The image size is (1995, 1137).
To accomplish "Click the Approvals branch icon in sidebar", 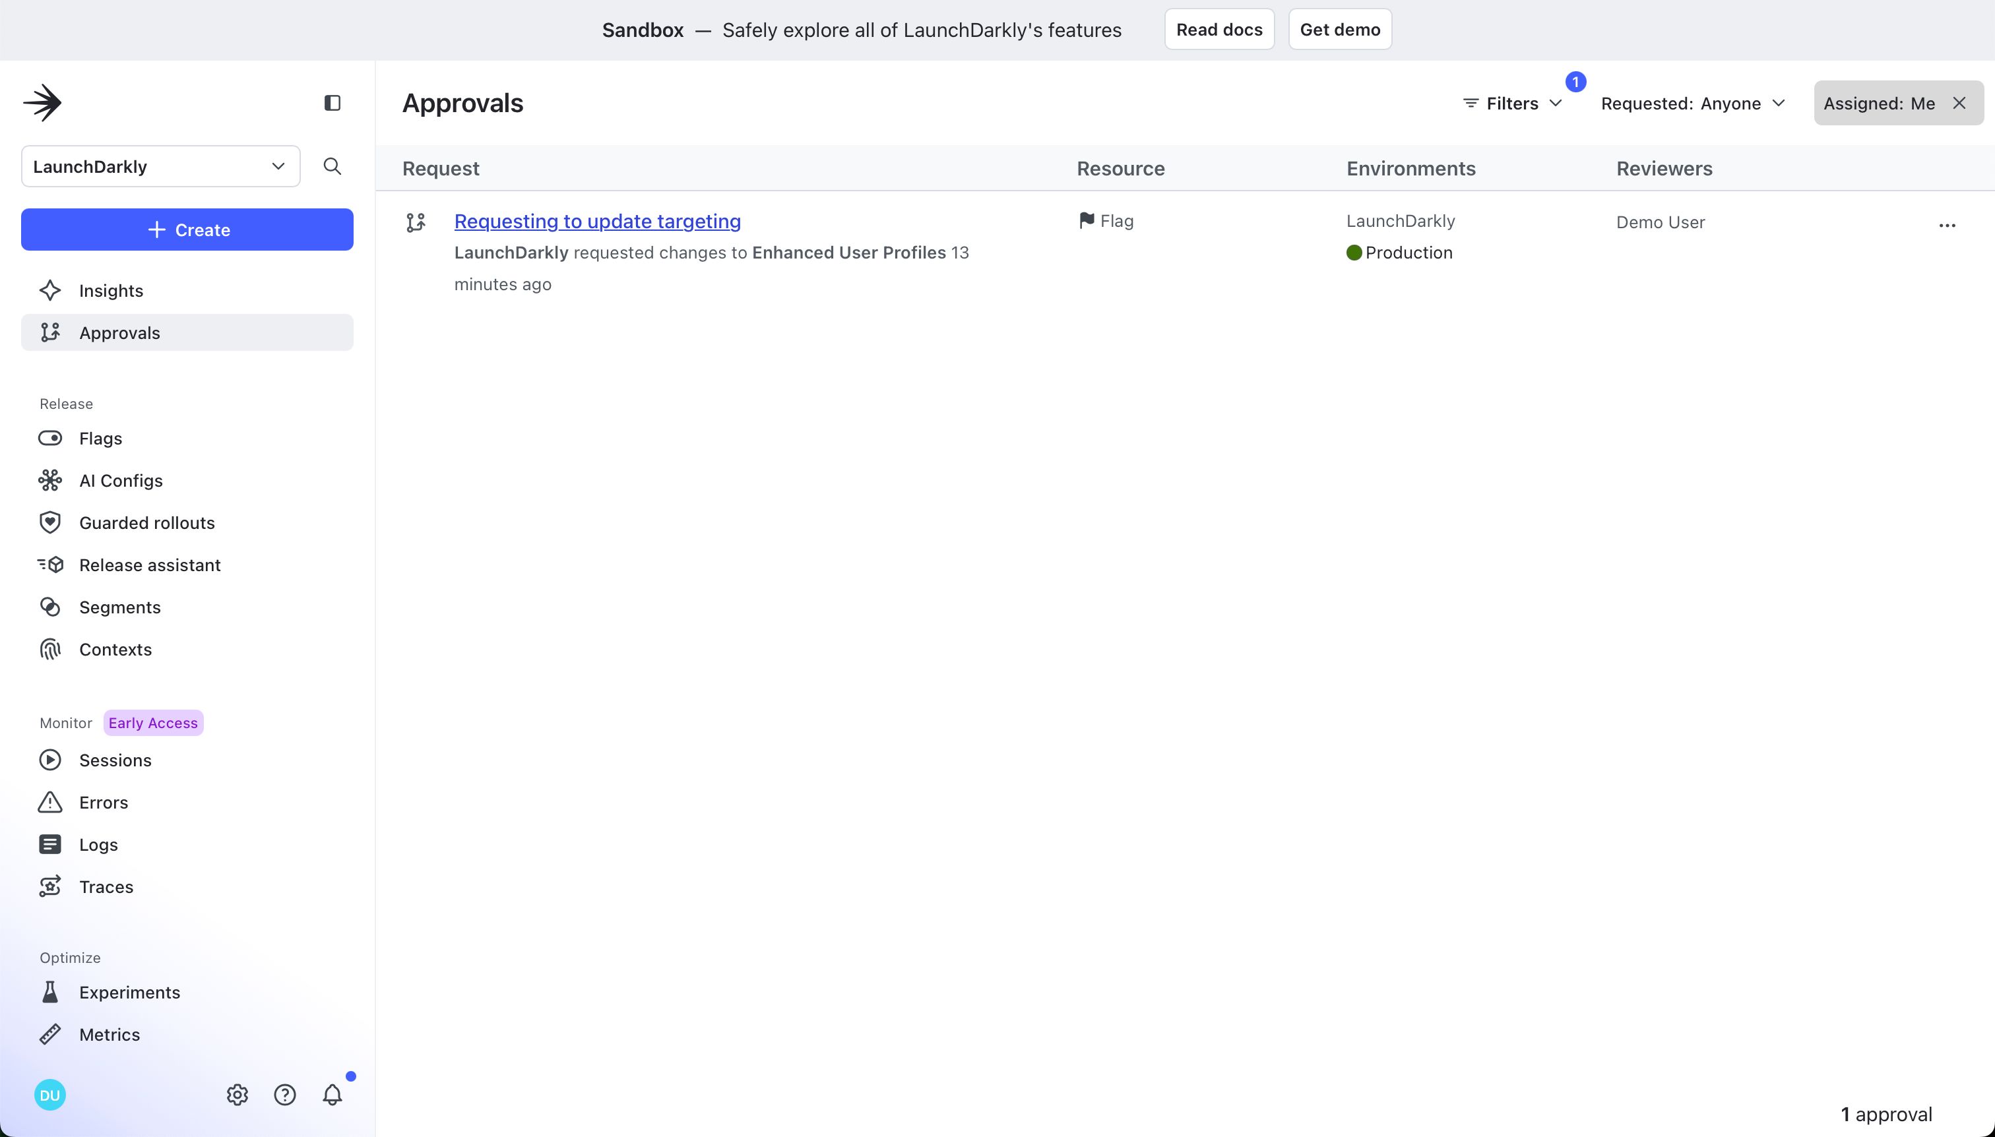I will click(x=50, y=332).
